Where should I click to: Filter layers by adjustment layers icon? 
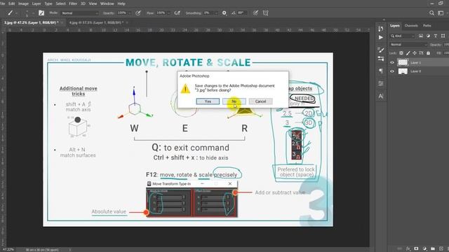pyautogui.click(x=428, y=36)
